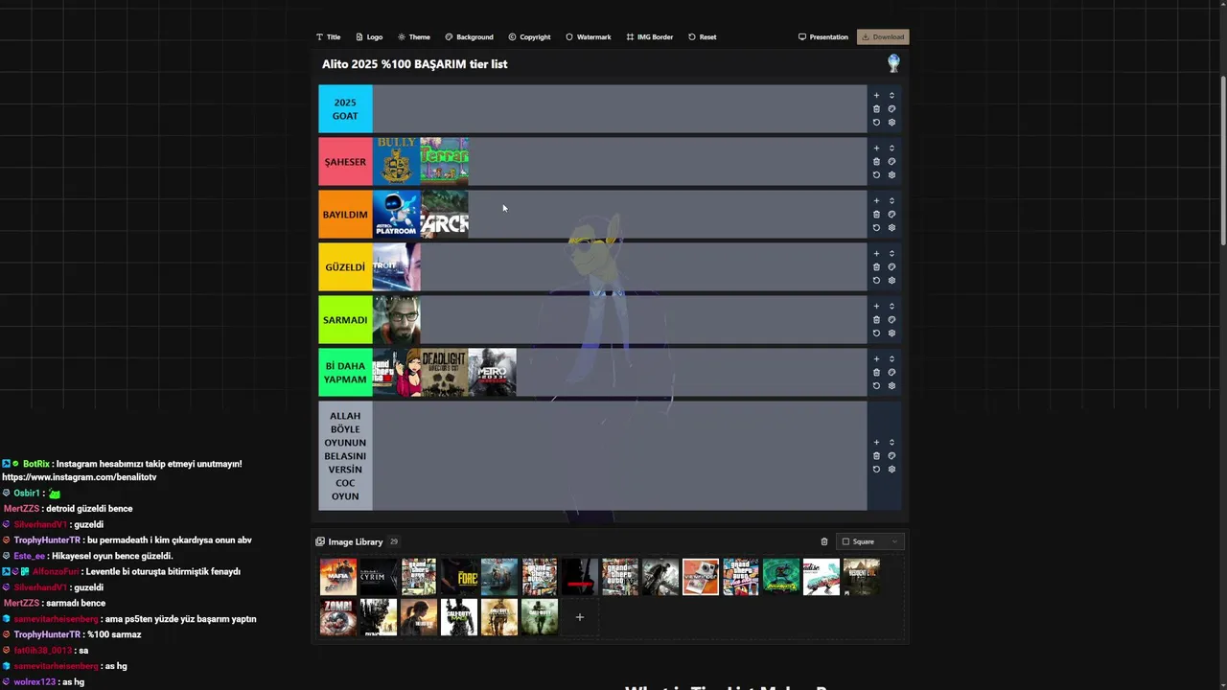Add image to 2025 GOAT row with plus icon
1227x690 pixels.
[x=876, y=95]
